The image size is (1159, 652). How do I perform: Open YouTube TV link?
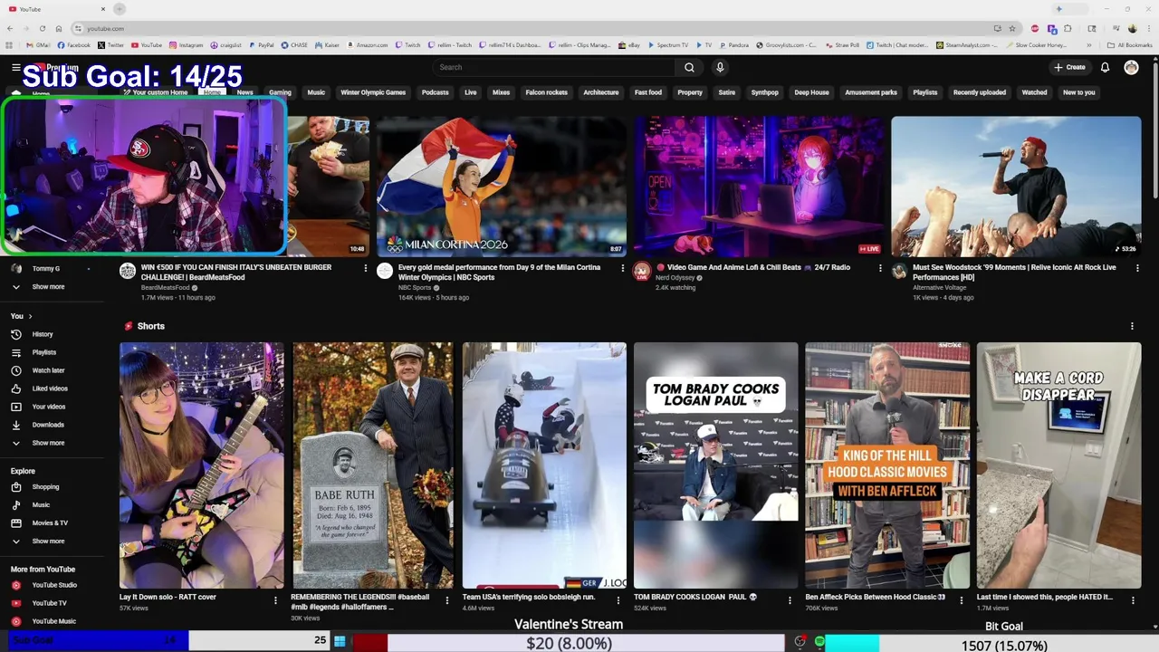click(x=49, y=603)
